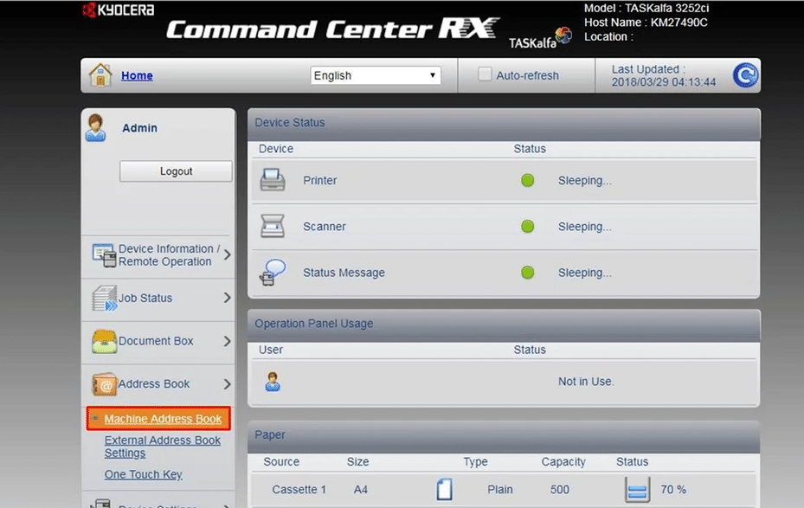
Task: Click the 70 % paper status value
Action: (x=673, y=490)
